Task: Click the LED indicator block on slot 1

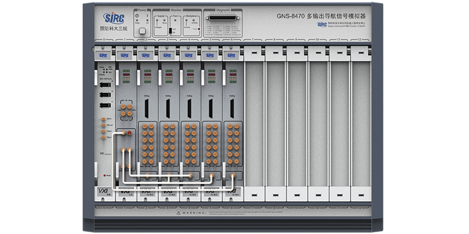Action: pos(125,77)
